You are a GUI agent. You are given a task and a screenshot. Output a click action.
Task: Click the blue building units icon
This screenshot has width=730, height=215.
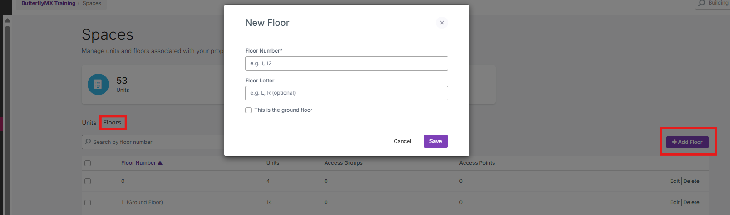(98, 84)
